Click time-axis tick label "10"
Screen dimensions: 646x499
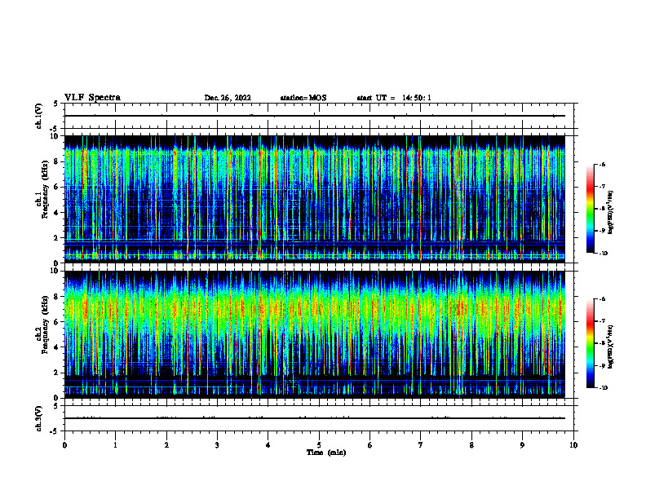click(x=573, y=445)
